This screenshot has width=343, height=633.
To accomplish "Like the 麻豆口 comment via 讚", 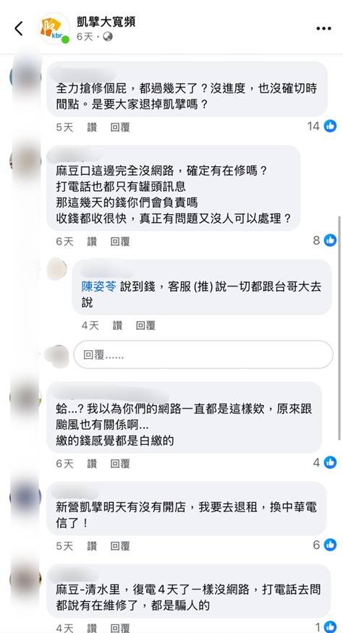I will (92, 242).
